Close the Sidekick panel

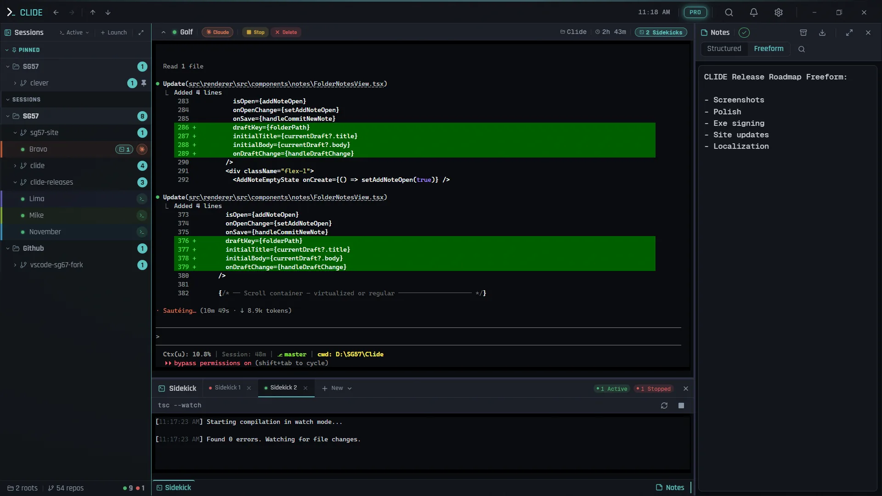(x=686, y=389)
